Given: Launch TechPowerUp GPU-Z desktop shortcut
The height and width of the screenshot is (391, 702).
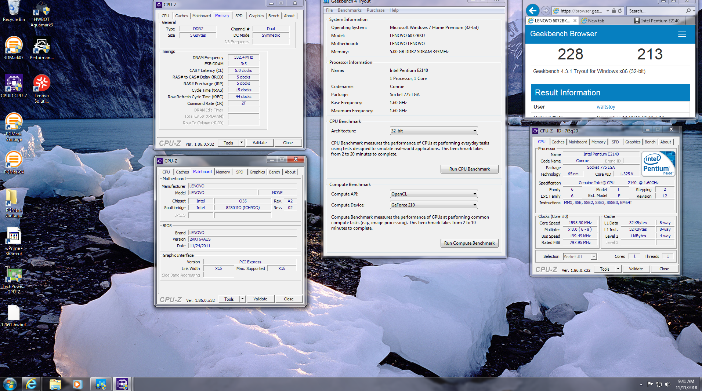Looking at the screenshot, I should point(14,279).
